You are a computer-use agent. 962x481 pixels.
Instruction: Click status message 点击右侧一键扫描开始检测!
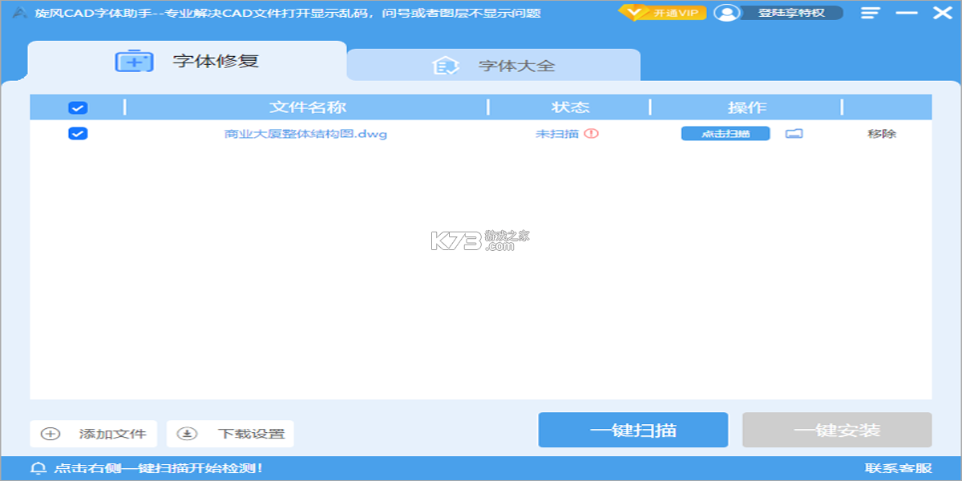pyautogui.click(x=158, y=468)
